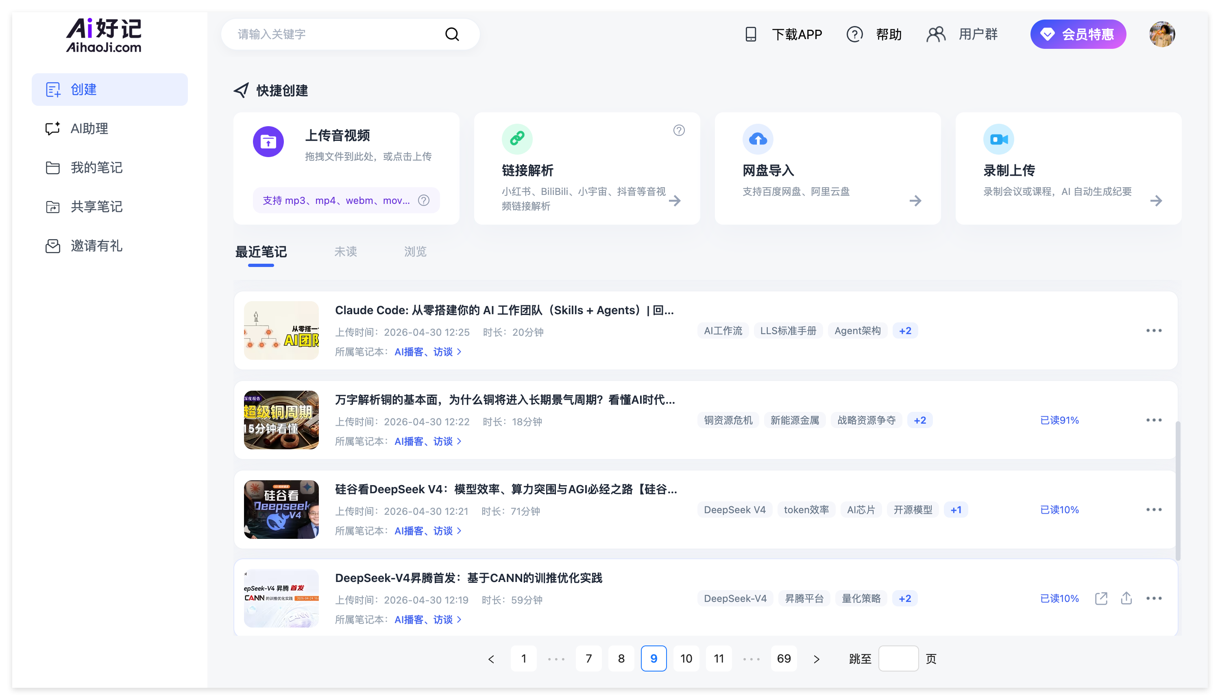Go to page 11
The image size is (1220, 700).
click(x=719, y=658)
